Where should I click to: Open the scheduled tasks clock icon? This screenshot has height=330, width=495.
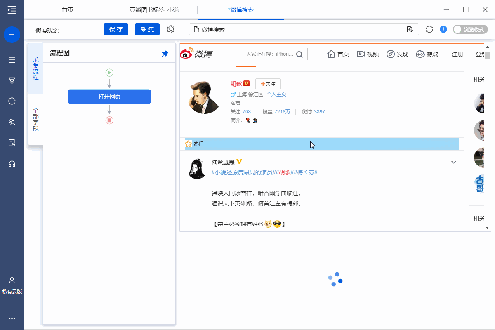(12, 101)
